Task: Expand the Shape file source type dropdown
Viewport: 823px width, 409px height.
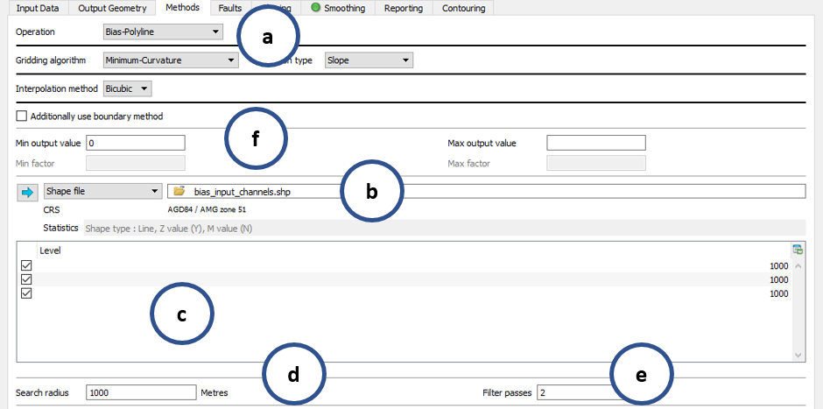Action: coord(102,191)
